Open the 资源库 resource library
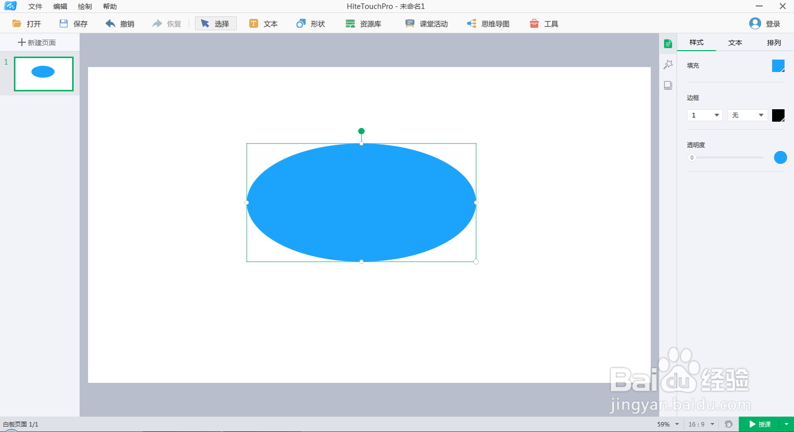Viewport: 794px width, 432px height. (x=364, y=24)
